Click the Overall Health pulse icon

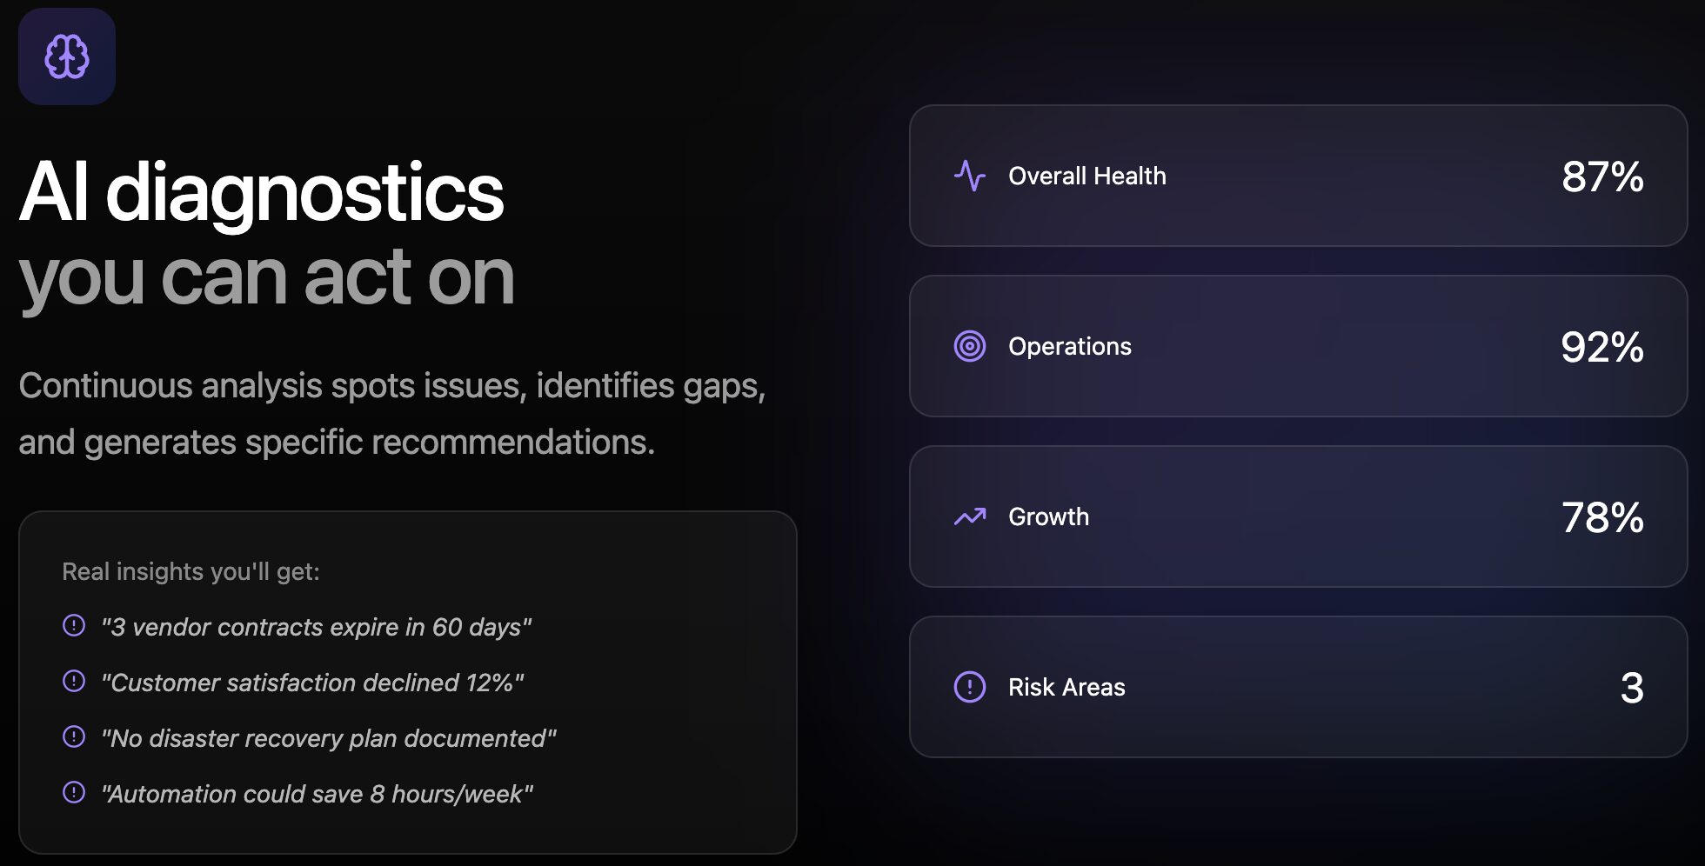pos(969,176)
